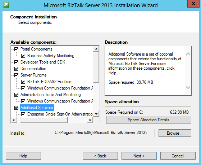Close the Installation Wizard window
Viewport: 201px width, 165px height.
(193, 4)
